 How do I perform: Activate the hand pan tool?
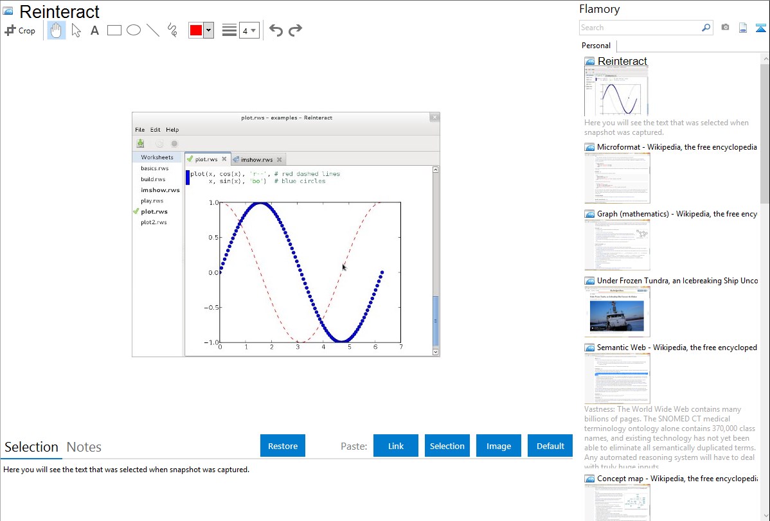(56, 30)
